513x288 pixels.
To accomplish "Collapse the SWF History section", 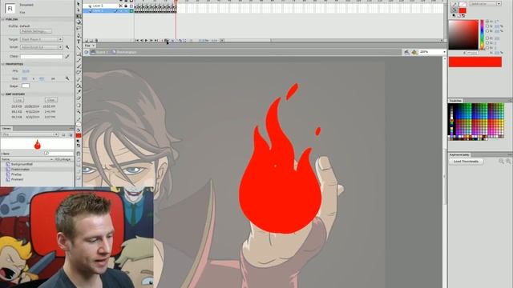I will [x=3, y=94].
